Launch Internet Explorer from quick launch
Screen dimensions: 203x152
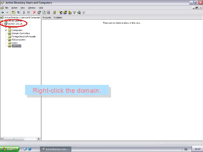pos(30,149)
